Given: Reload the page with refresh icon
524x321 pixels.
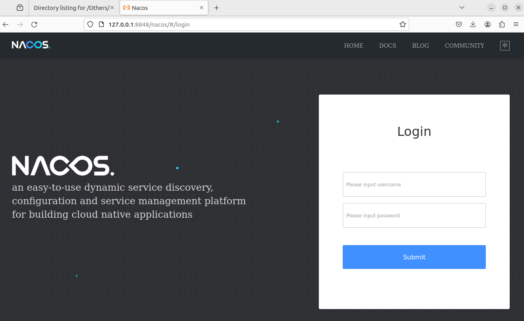Looking at the screenshot, I should click(x=34, y=25).
